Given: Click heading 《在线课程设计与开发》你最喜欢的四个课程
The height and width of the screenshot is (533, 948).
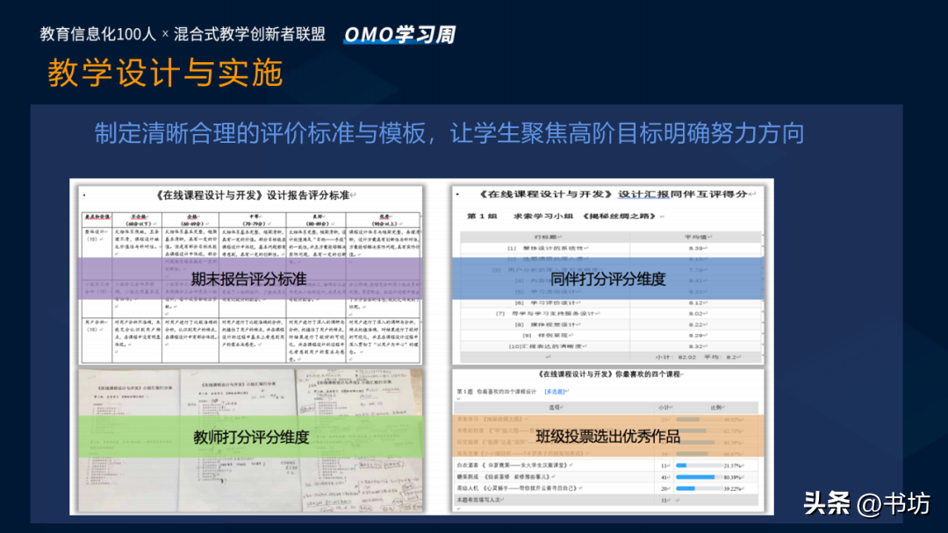Looking at the screenshot, I should coord(611,374).
